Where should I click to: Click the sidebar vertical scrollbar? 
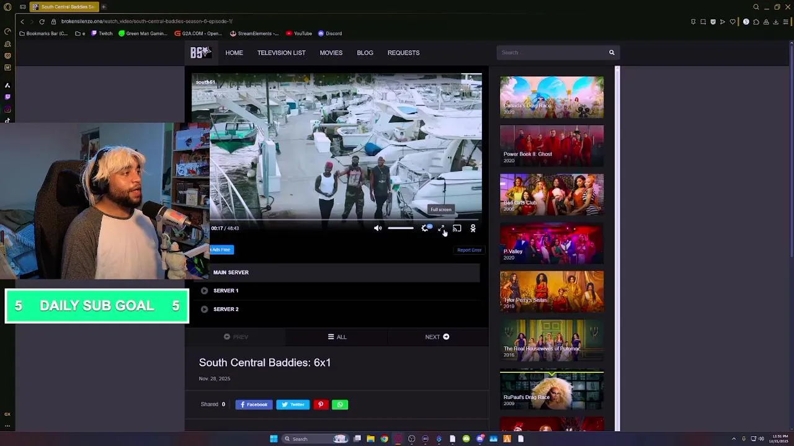point(617,248)
